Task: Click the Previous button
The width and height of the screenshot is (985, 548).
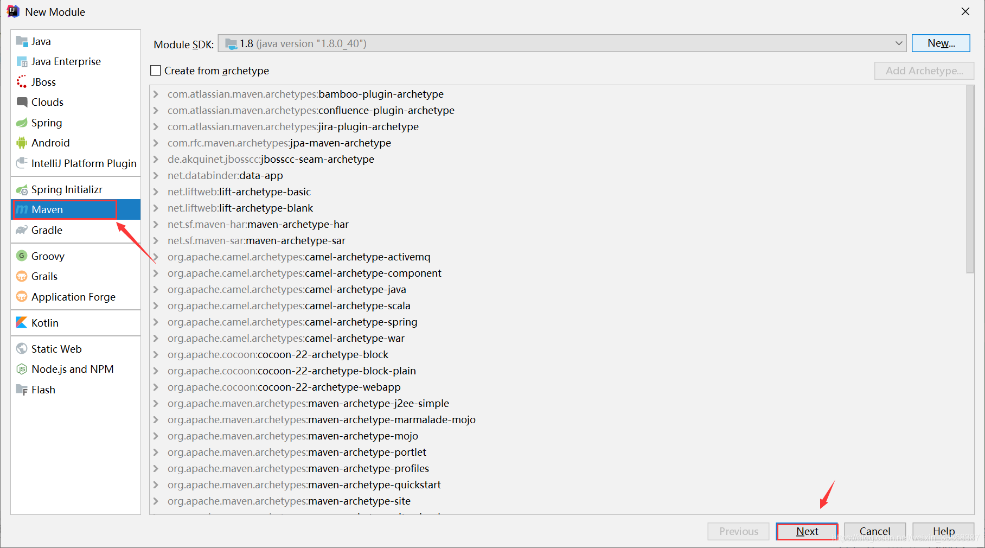Action: pos(739,531)
